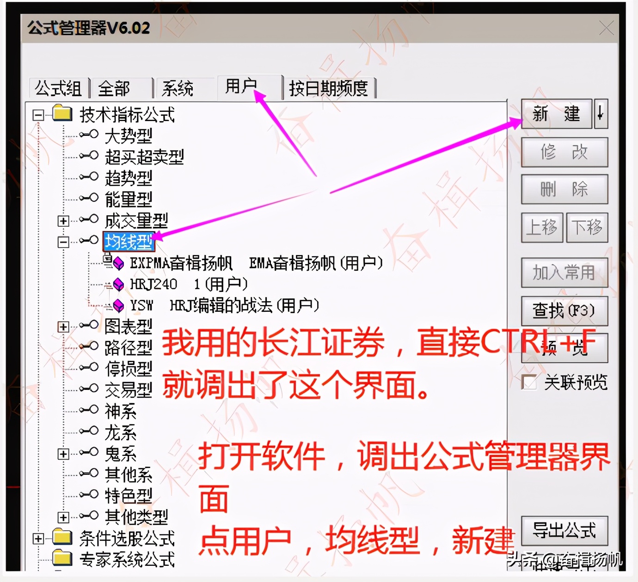Enable the 关联预览 checkbox

tap(528, 382)
